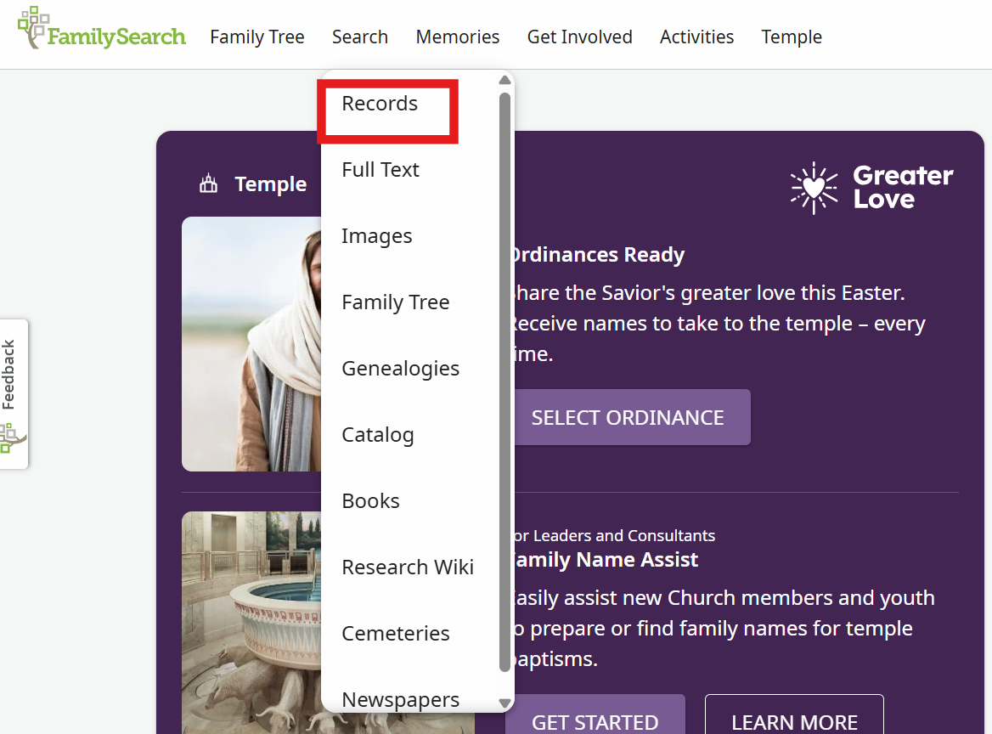Choose Images in the Search dropdown

coord(376,236)
